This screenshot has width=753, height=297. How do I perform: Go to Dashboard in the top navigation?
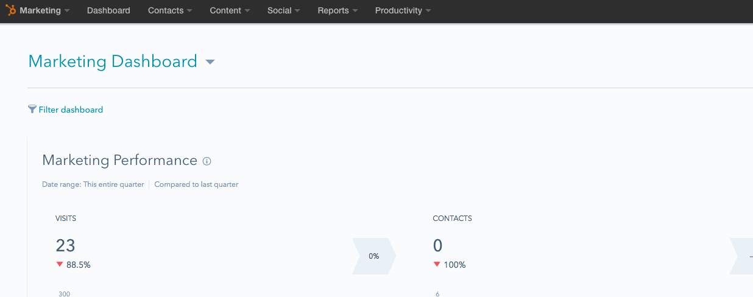click(108, 10)
